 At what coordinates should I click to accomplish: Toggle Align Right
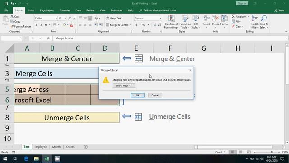coord(90,25)
